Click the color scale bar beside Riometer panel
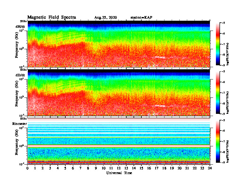This screenshot has height=193, width=250. 218,141
